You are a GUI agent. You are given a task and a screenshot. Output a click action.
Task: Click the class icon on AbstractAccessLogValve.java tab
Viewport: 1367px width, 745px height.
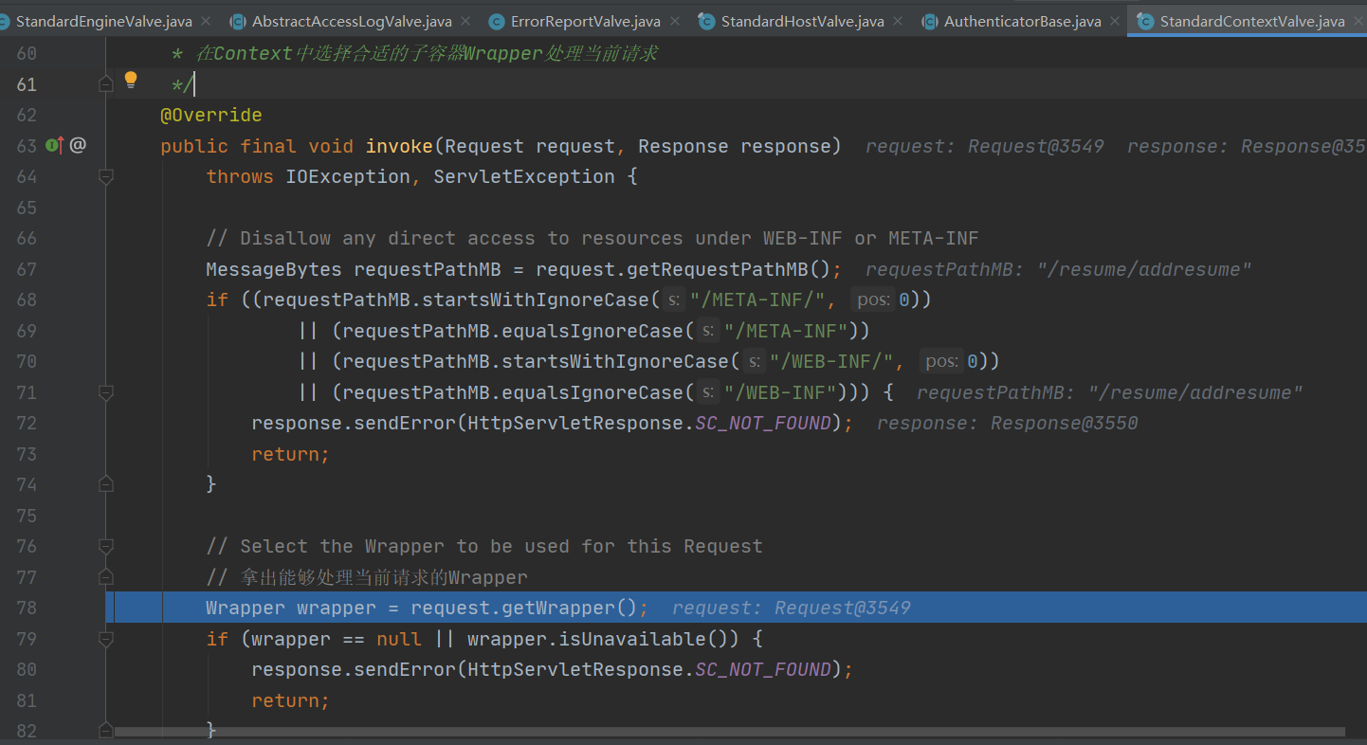(237, 21)
